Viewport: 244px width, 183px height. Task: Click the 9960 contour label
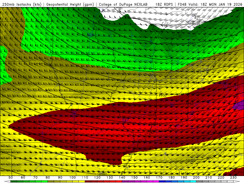tap(190, 103)
